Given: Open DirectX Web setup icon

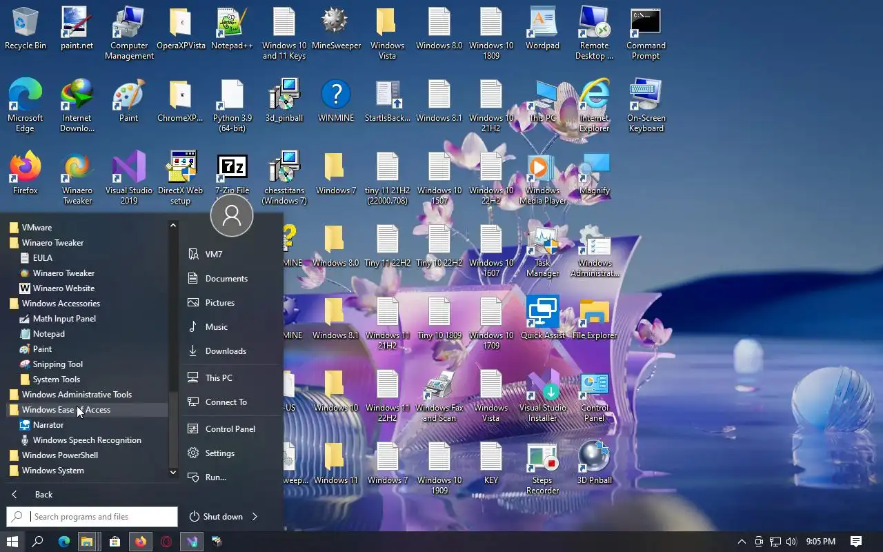Looking at the screenshot, I should (180, 178).
